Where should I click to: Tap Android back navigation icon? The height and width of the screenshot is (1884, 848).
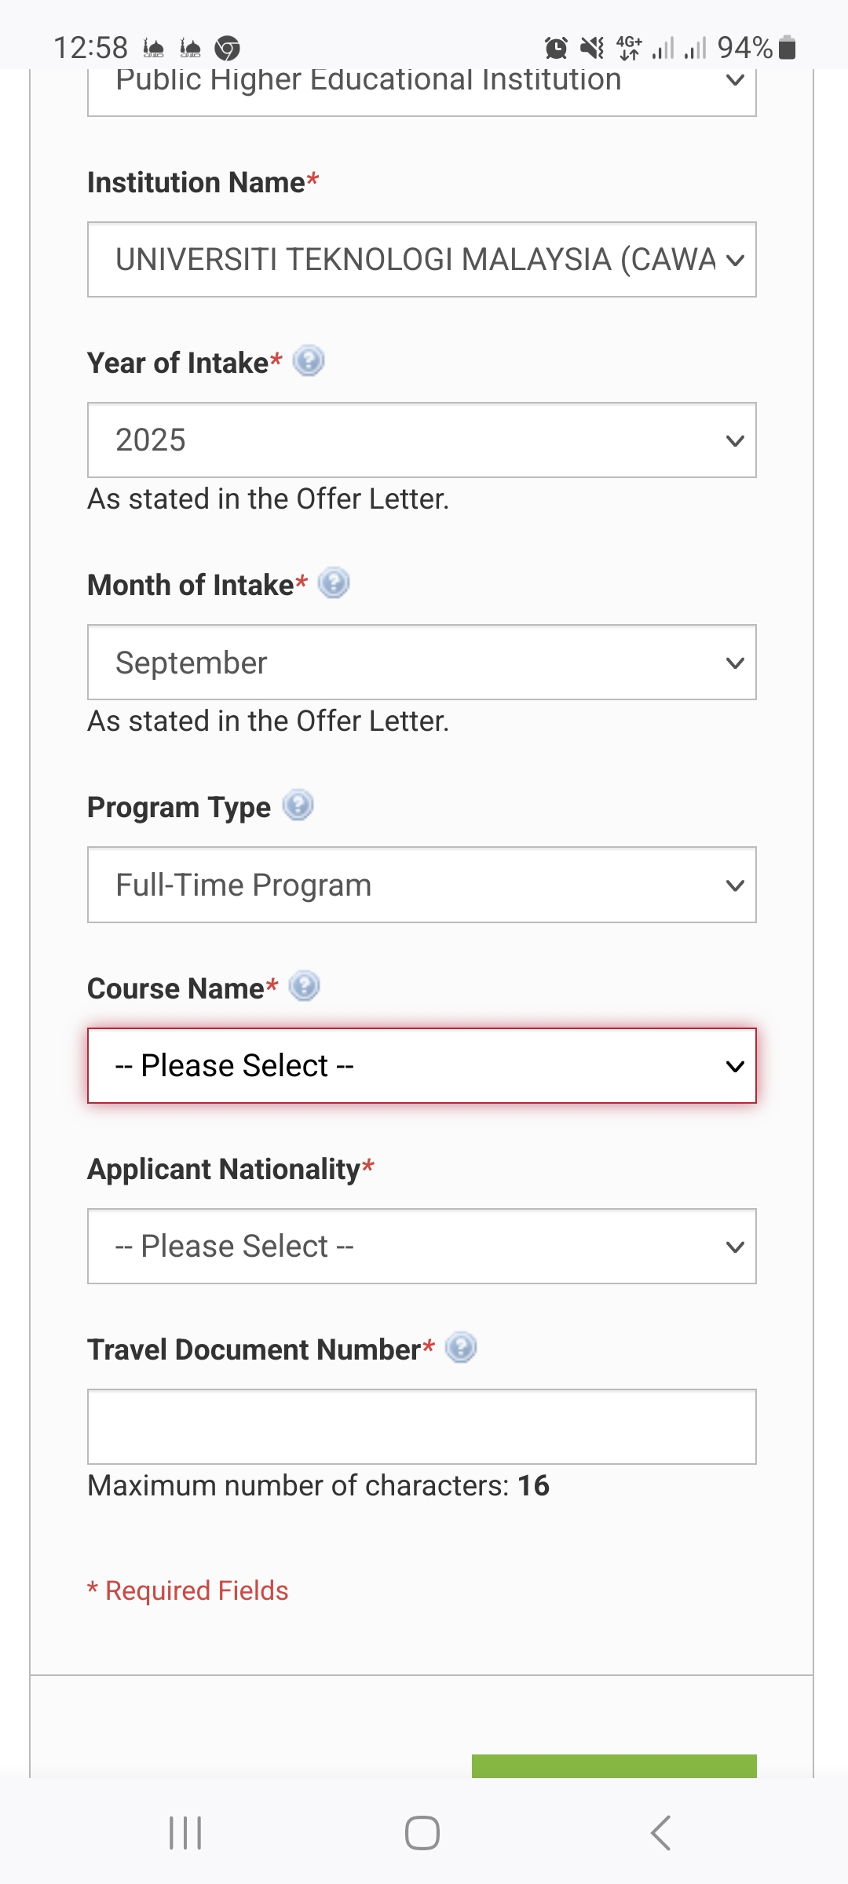(660, 1833)
